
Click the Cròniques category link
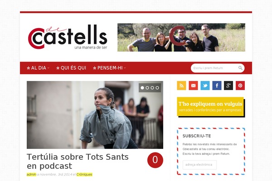(x=84, y=174)
